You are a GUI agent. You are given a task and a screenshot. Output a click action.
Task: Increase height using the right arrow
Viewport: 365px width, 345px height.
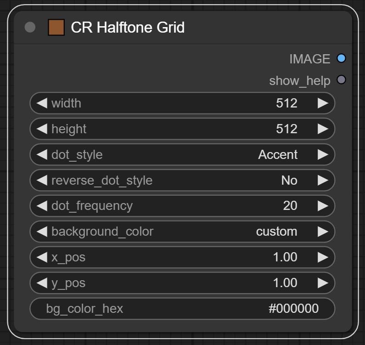point(323,129)
